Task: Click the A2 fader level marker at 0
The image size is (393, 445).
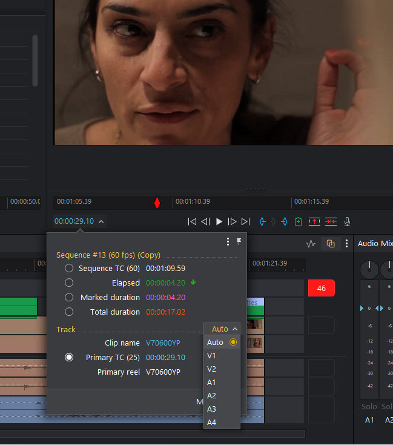Action: (381, 308)
